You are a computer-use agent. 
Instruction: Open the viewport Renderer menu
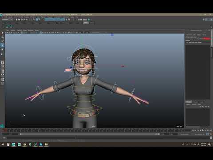pos(31,30)
